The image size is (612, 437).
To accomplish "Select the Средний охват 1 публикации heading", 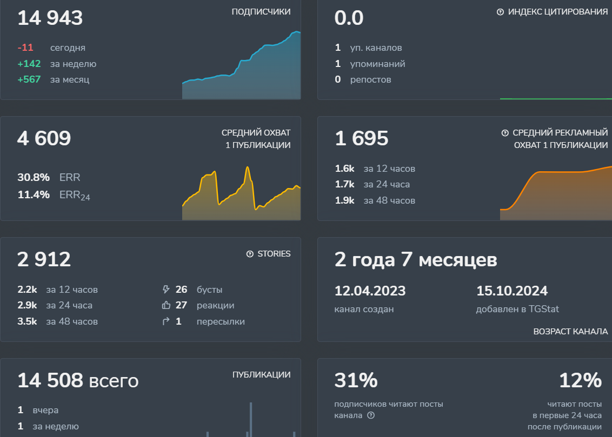I will (256, 139).
